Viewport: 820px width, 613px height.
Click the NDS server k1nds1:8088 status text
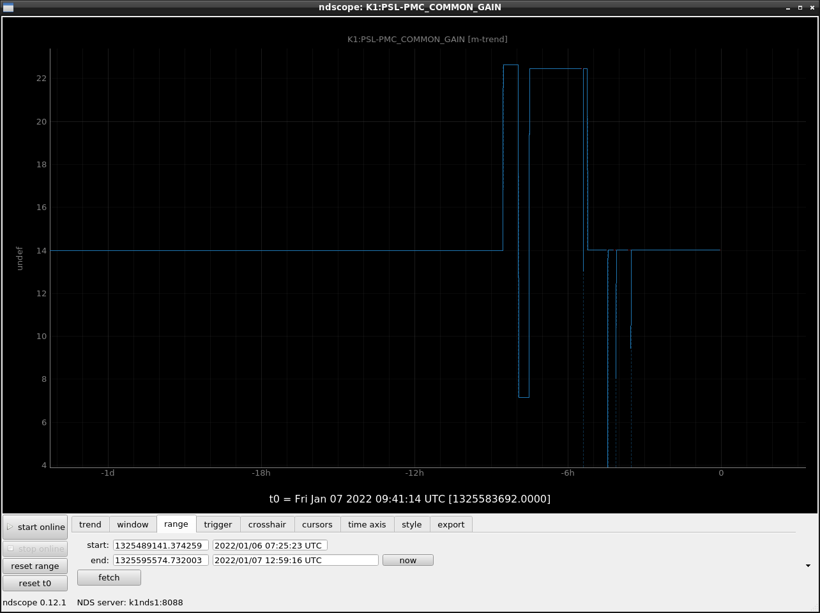pos(130,602)
